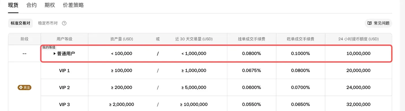Open the 常见问题 button

pos(378,23)
